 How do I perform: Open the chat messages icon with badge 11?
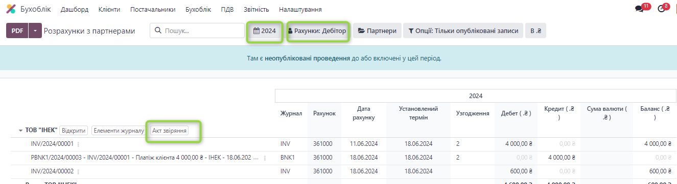(x=639, y=9)
